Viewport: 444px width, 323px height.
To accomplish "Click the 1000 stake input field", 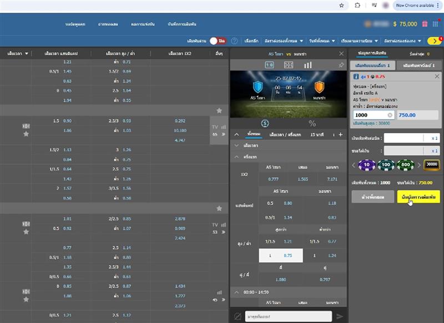I will click(x=369, y=115).
